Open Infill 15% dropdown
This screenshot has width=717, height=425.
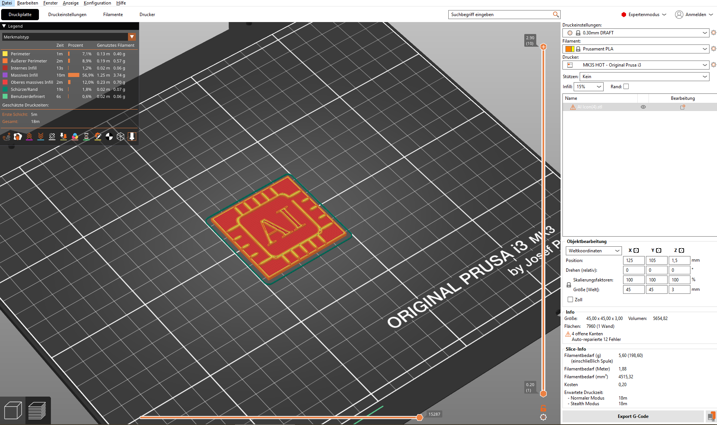pyautogui.click(x=589, y=87)
